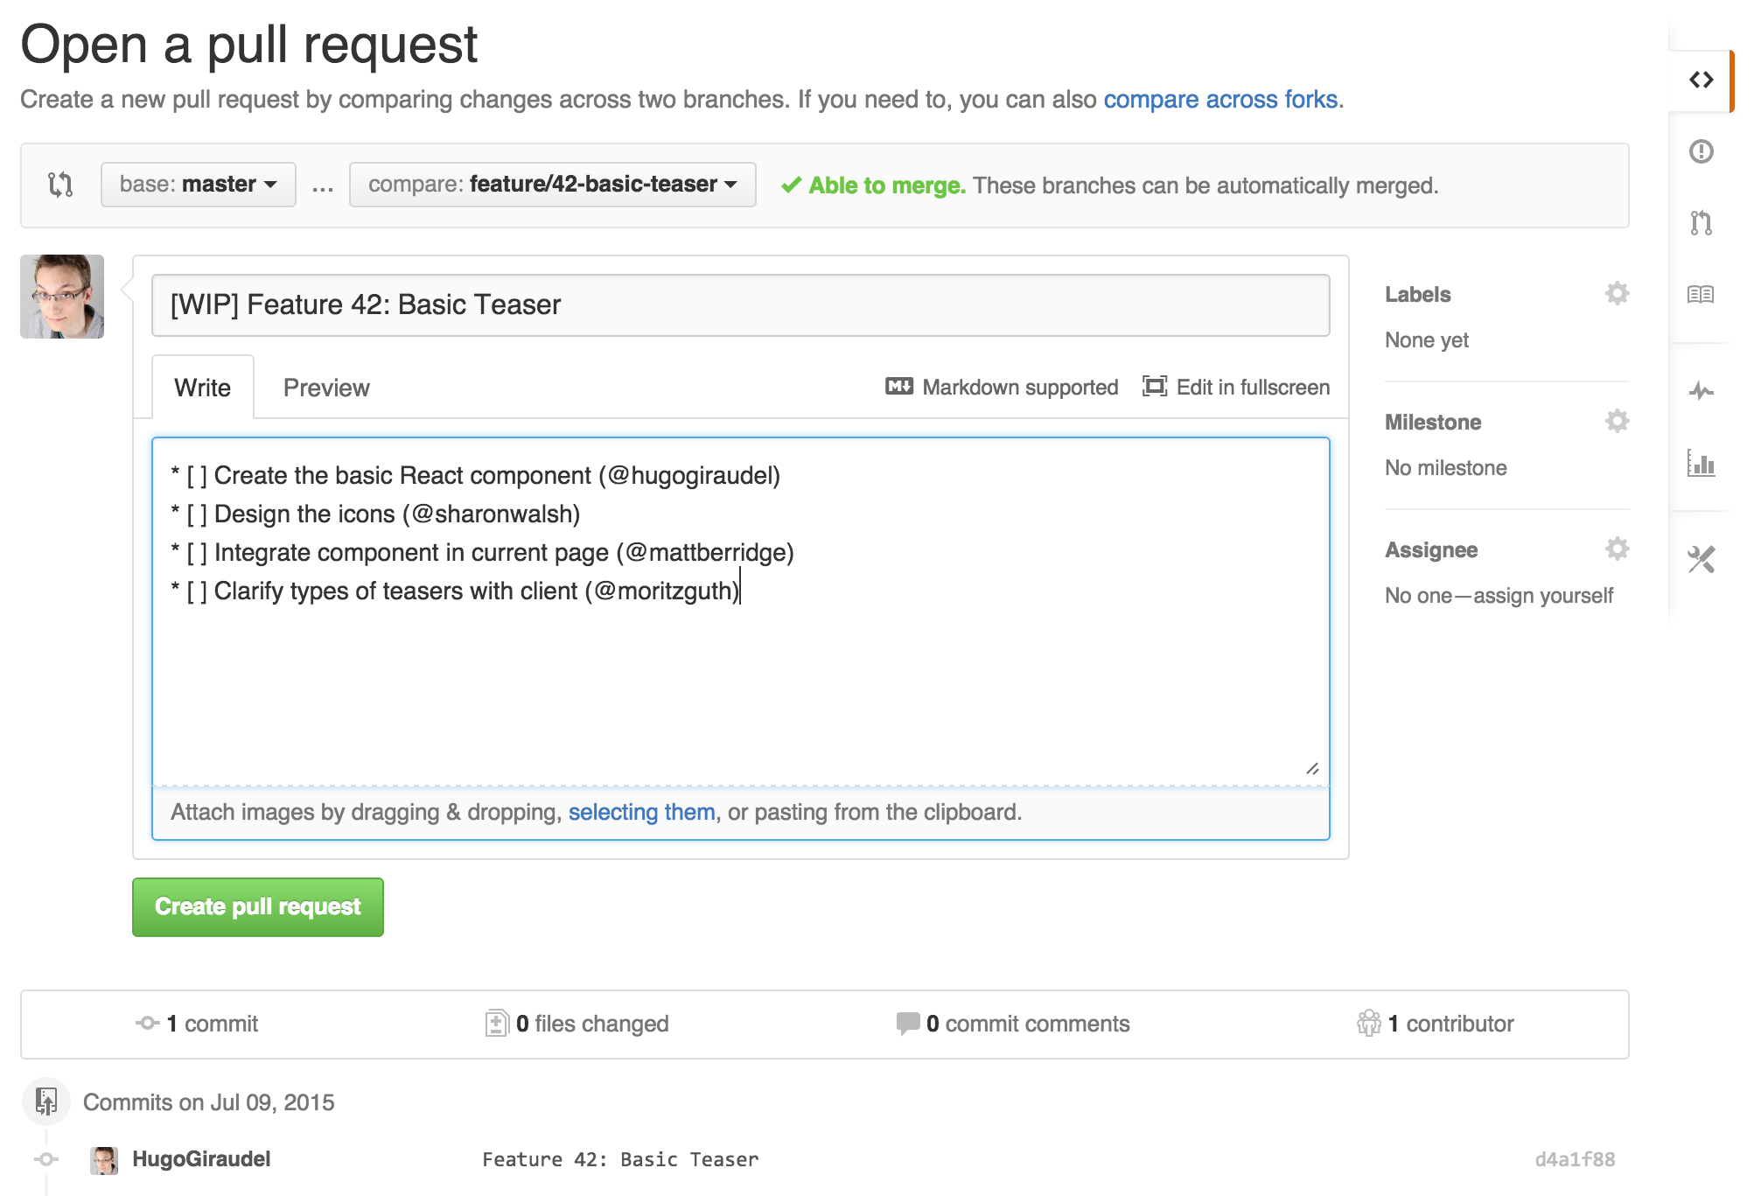This screenshot has height=1196, width=1761.
Task: Open the Pull requests sidebar icon
Action: [x=1701, y=222]
